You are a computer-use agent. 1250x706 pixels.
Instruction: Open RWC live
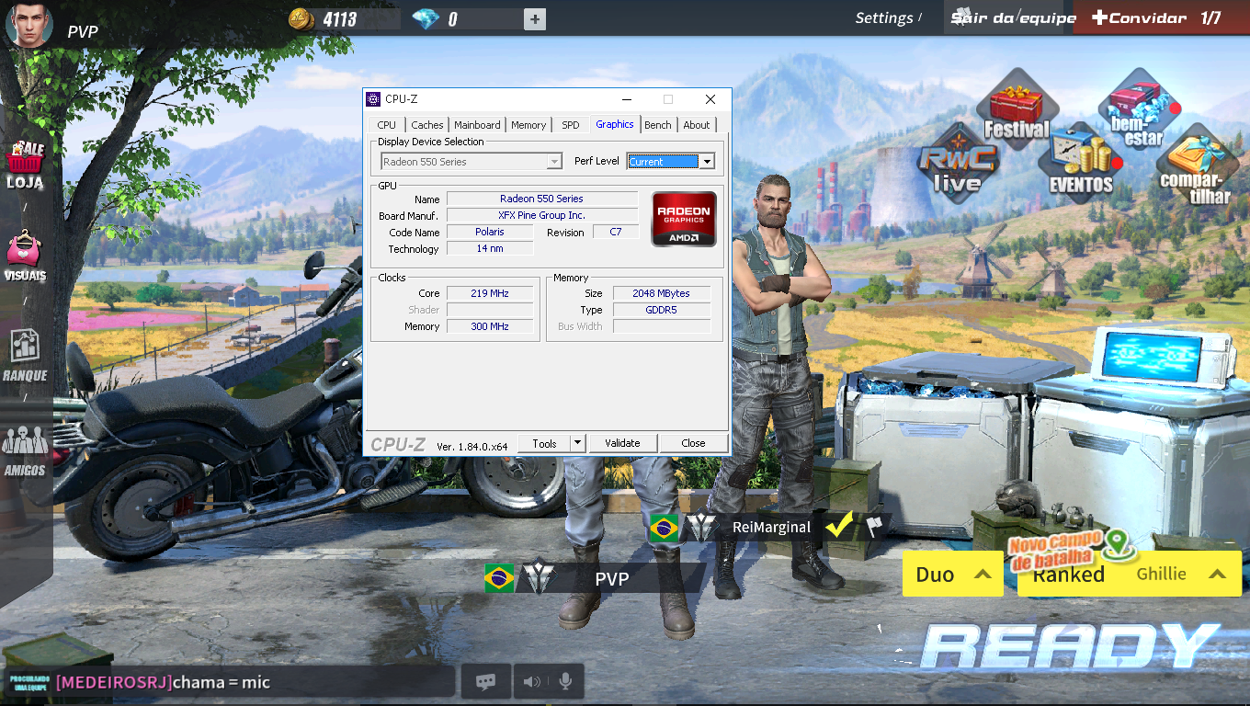click(957, 164)
